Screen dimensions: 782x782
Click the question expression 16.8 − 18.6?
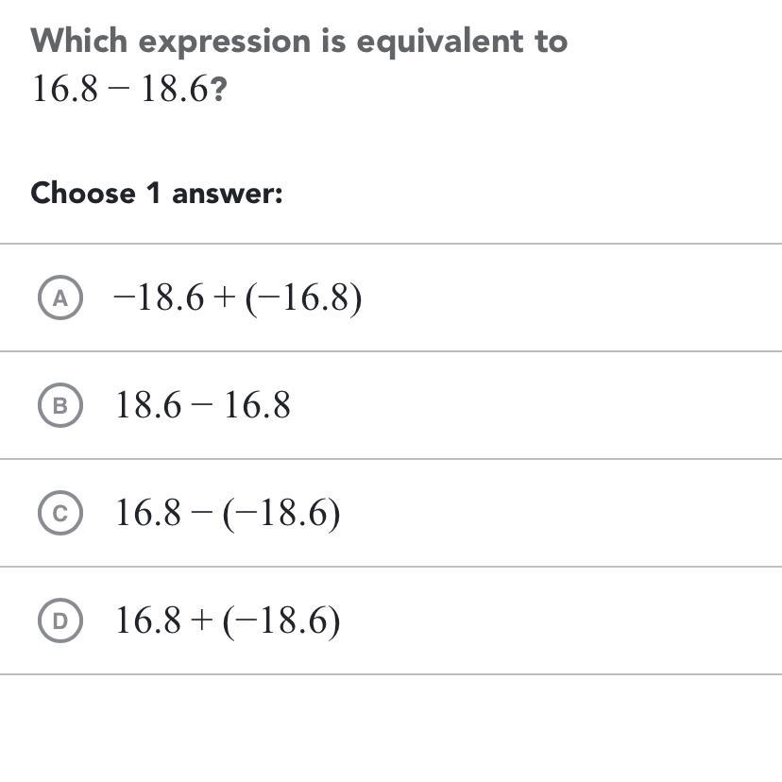[129, 90]
